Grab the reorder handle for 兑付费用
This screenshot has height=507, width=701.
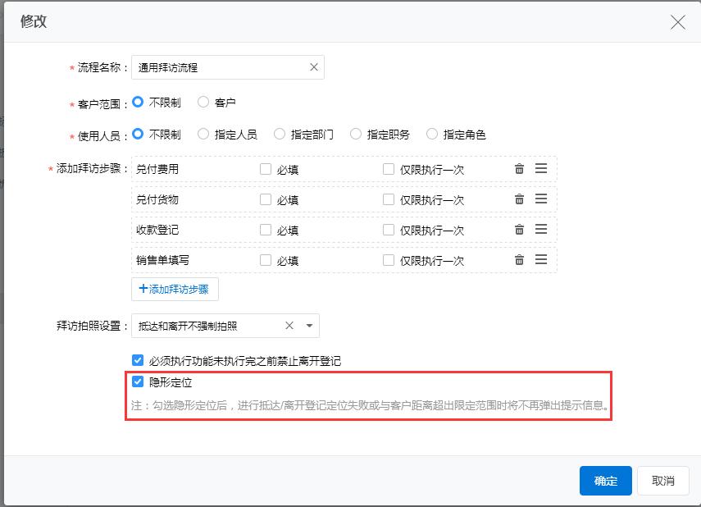tap(541, 169)
